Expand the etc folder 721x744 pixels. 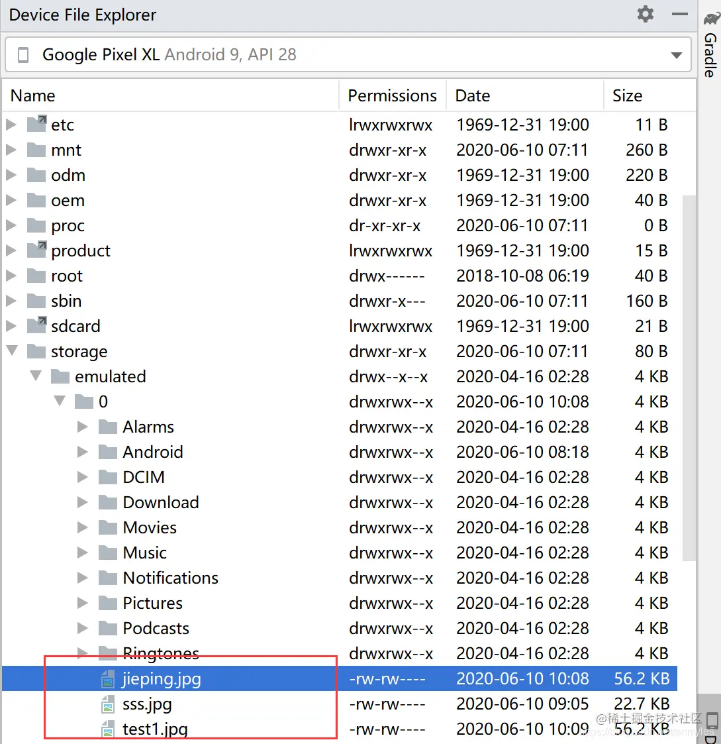[11, 125]
